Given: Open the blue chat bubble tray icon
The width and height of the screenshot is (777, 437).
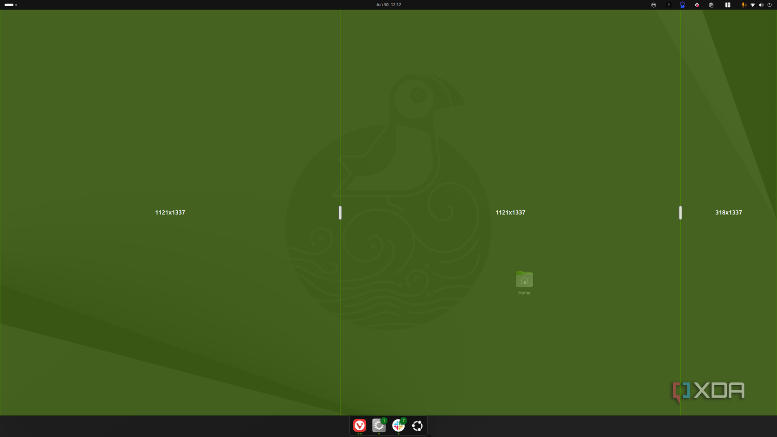Looking at the screenshot, I should (682, 5).
